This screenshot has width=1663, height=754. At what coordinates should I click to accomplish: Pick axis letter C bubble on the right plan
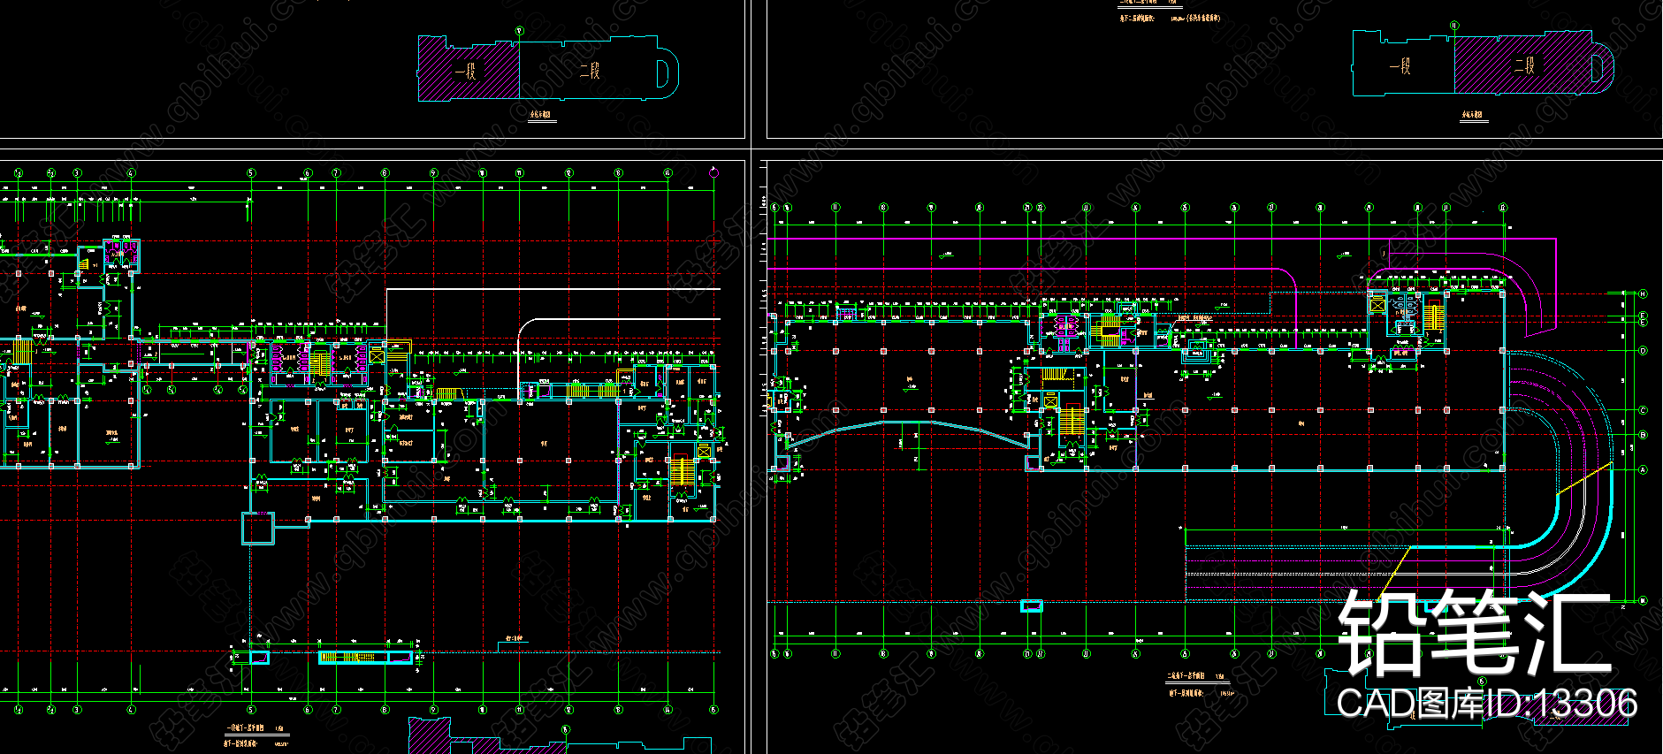1644,410
